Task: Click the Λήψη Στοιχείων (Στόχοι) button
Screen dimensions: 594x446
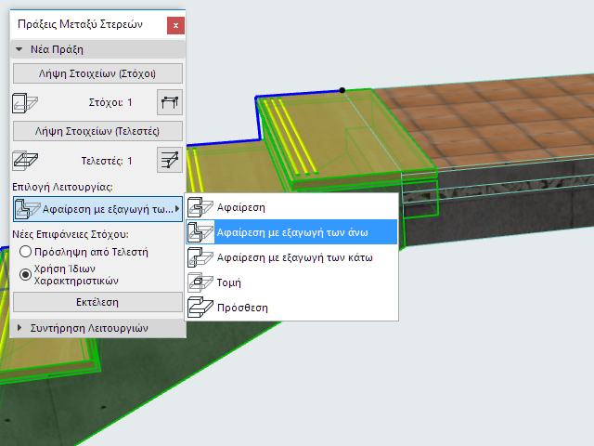Action: coord(97,73)
